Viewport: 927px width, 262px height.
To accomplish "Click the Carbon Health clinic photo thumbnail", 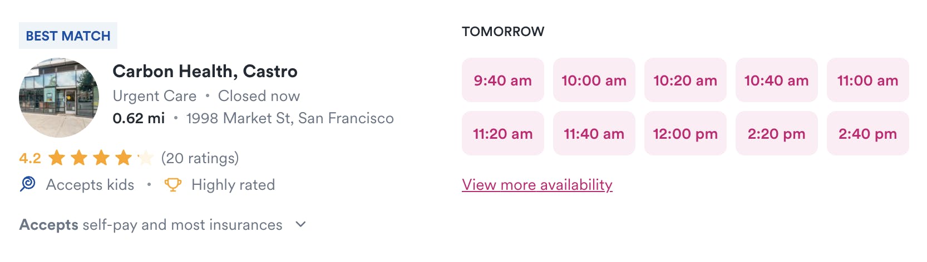I will (59, 98).
